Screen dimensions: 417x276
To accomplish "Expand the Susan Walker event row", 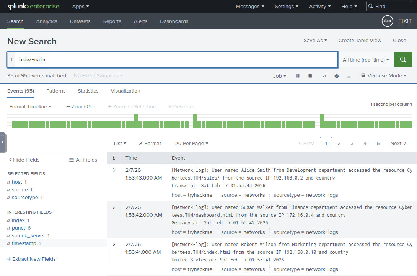I will pos(114,207).
